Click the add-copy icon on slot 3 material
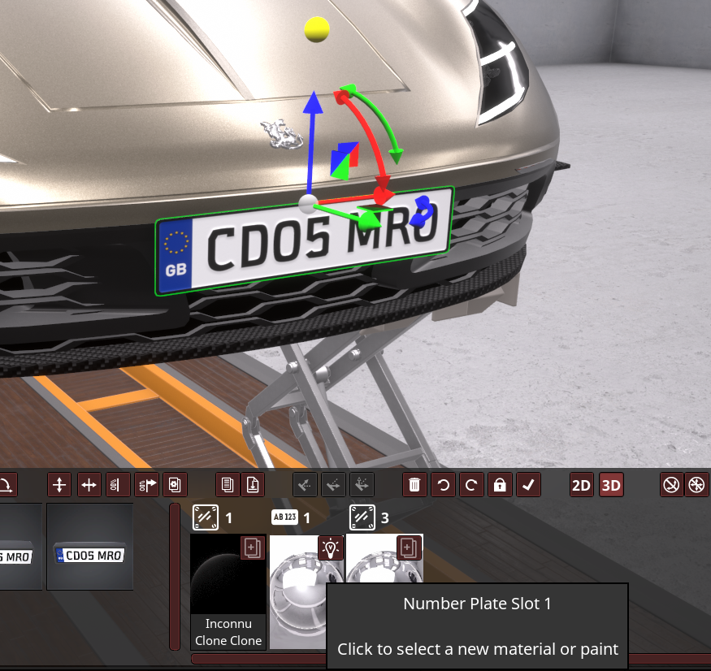 409,548
